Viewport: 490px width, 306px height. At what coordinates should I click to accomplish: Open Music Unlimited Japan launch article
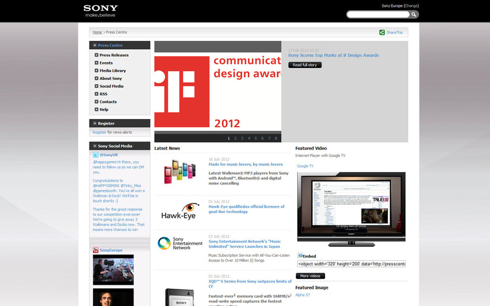(244, 244)
